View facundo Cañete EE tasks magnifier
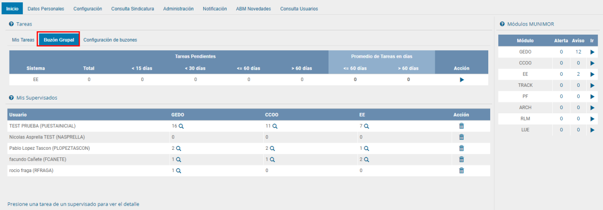 click(x=366, y=159)
